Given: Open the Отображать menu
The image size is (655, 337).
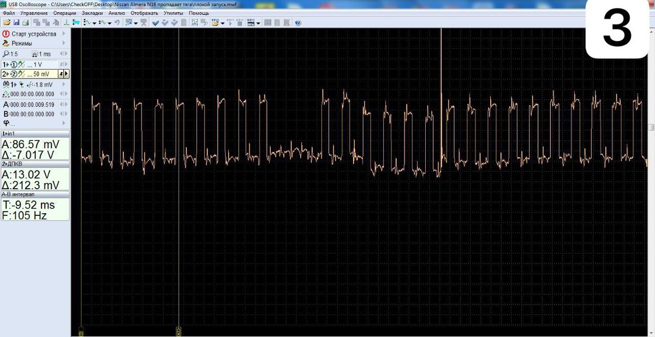Looking at the screenshot, I should (x=144, y=13).
